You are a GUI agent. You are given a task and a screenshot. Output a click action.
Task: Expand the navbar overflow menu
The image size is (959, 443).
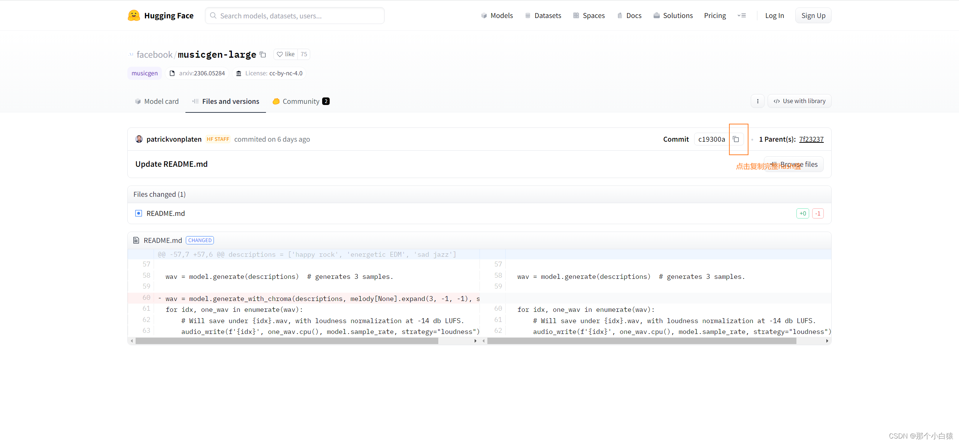742,15
